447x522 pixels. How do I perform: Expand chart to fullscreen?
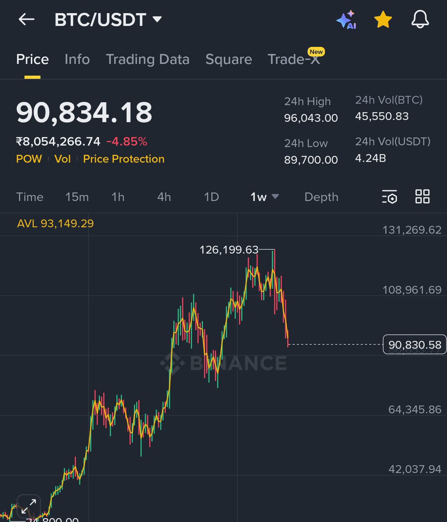pos(29,506)
